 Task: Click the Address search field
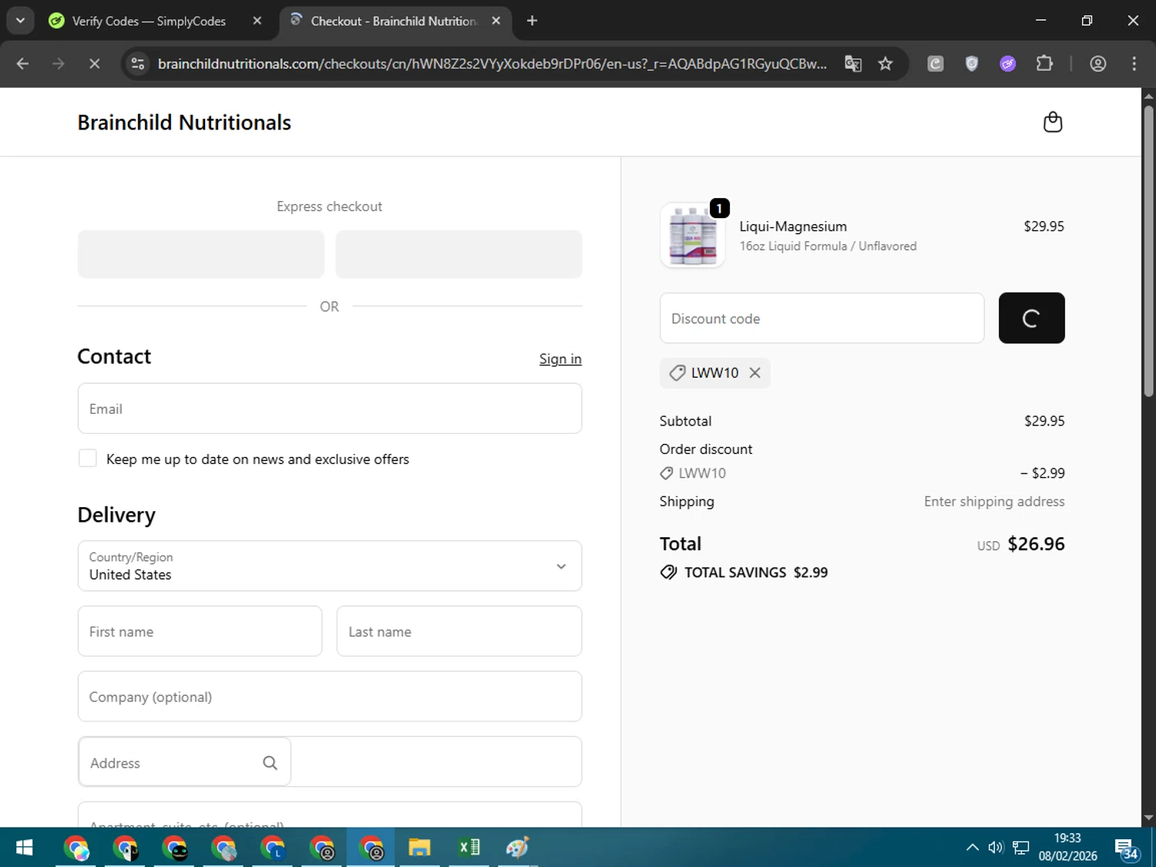pyautogui.click(x=184, y=762)
